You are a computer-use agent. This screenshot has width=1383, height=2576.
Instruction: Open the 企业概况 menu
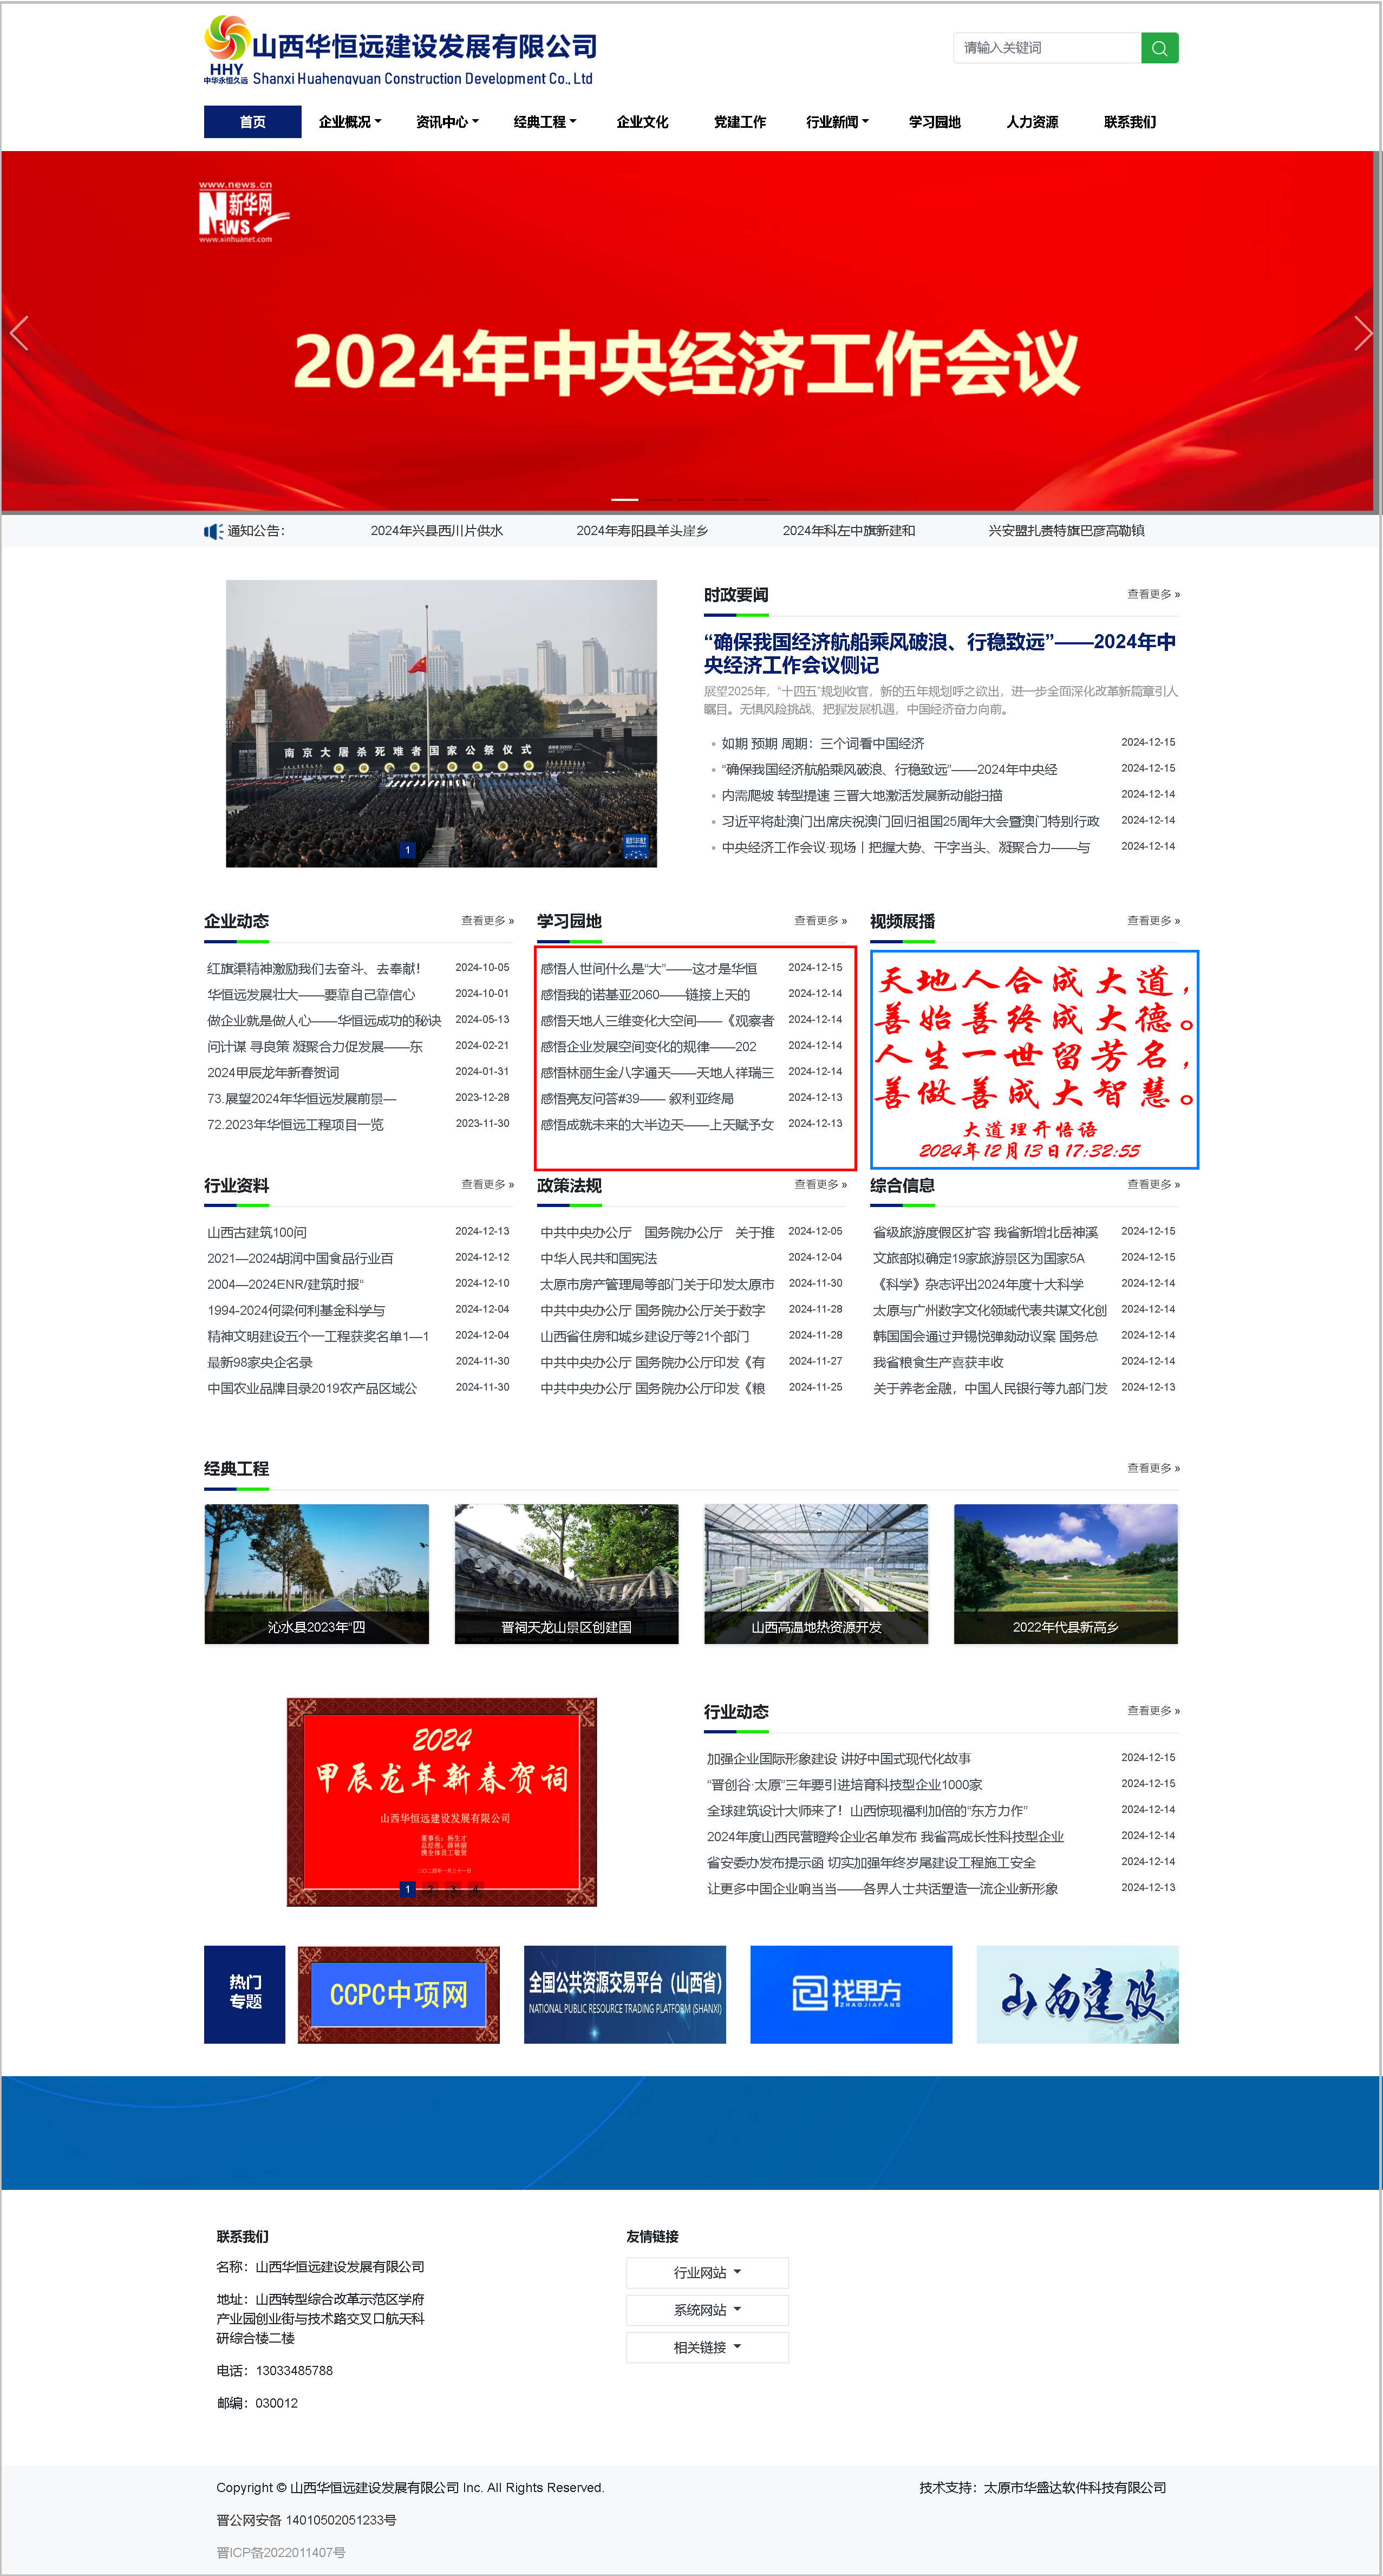349,122
